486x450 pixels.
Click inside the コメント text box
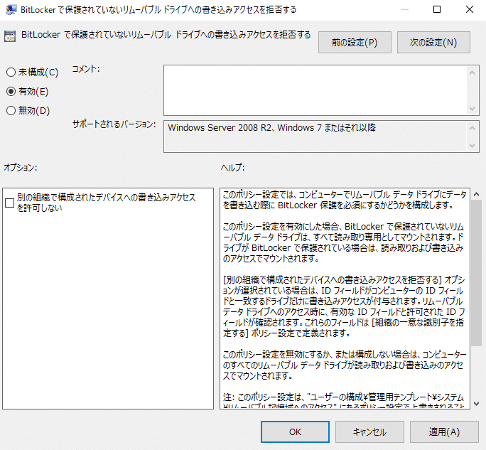(x=315, y=90)
